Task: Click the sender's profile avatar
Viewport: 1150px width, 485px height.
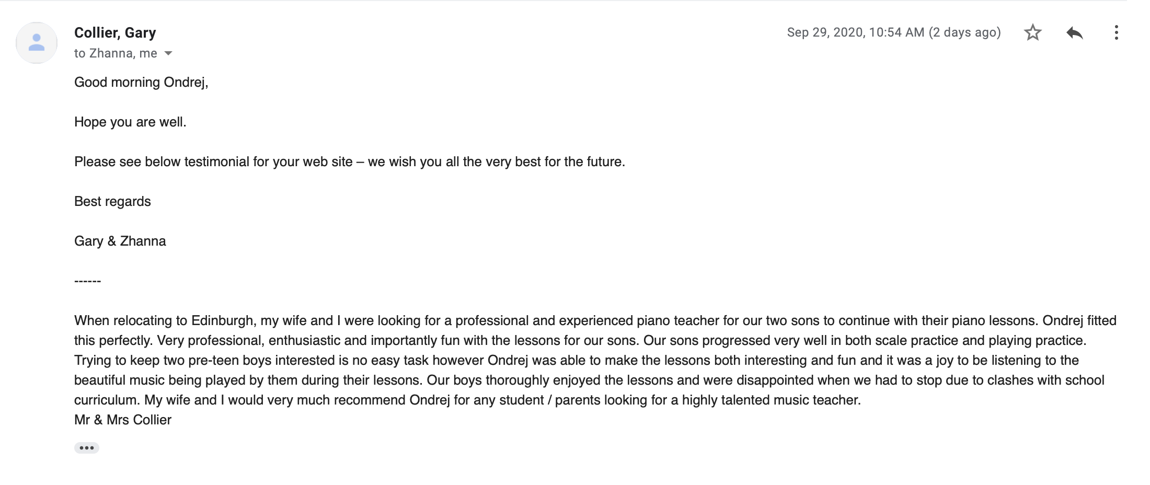Action: click(37, 42)
